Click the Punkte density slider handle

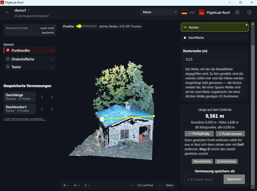(80, 26)
